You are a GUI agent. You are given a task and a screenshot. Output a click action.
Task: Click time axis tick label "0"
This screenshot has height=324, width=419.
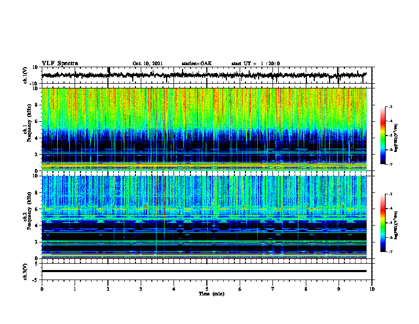(x=42, y=289)
